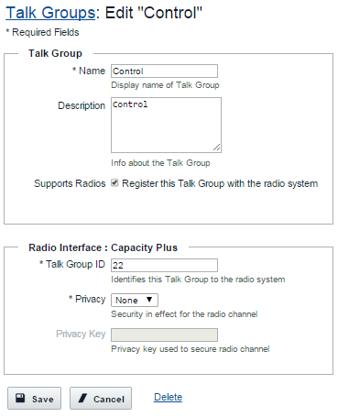Viewport: 338px width, 417px height.
Task: Click the floppy disk icon on Save
Action: pyautogui.click(x=20, y=398)
